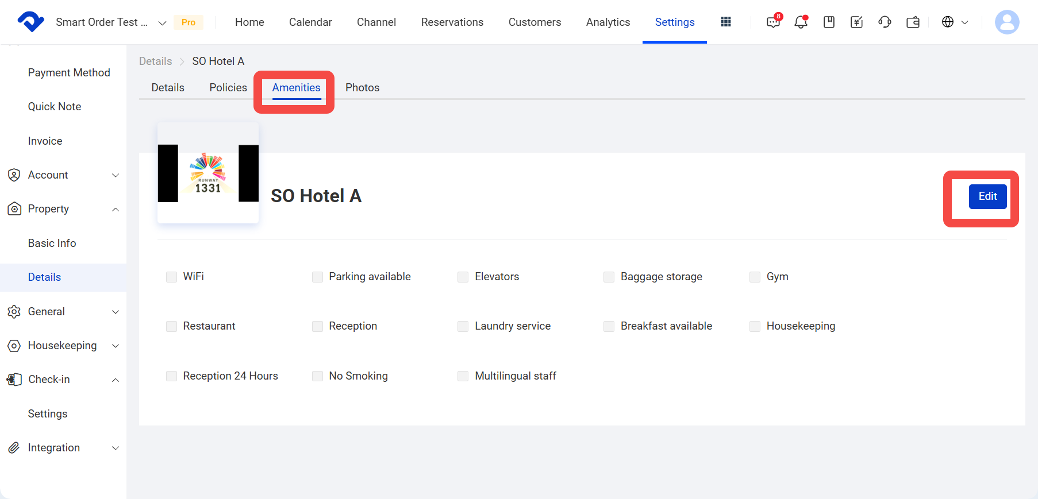1038x499 pixels.
Task: Expand the Account section chevron
Action: tap(116, 175)
